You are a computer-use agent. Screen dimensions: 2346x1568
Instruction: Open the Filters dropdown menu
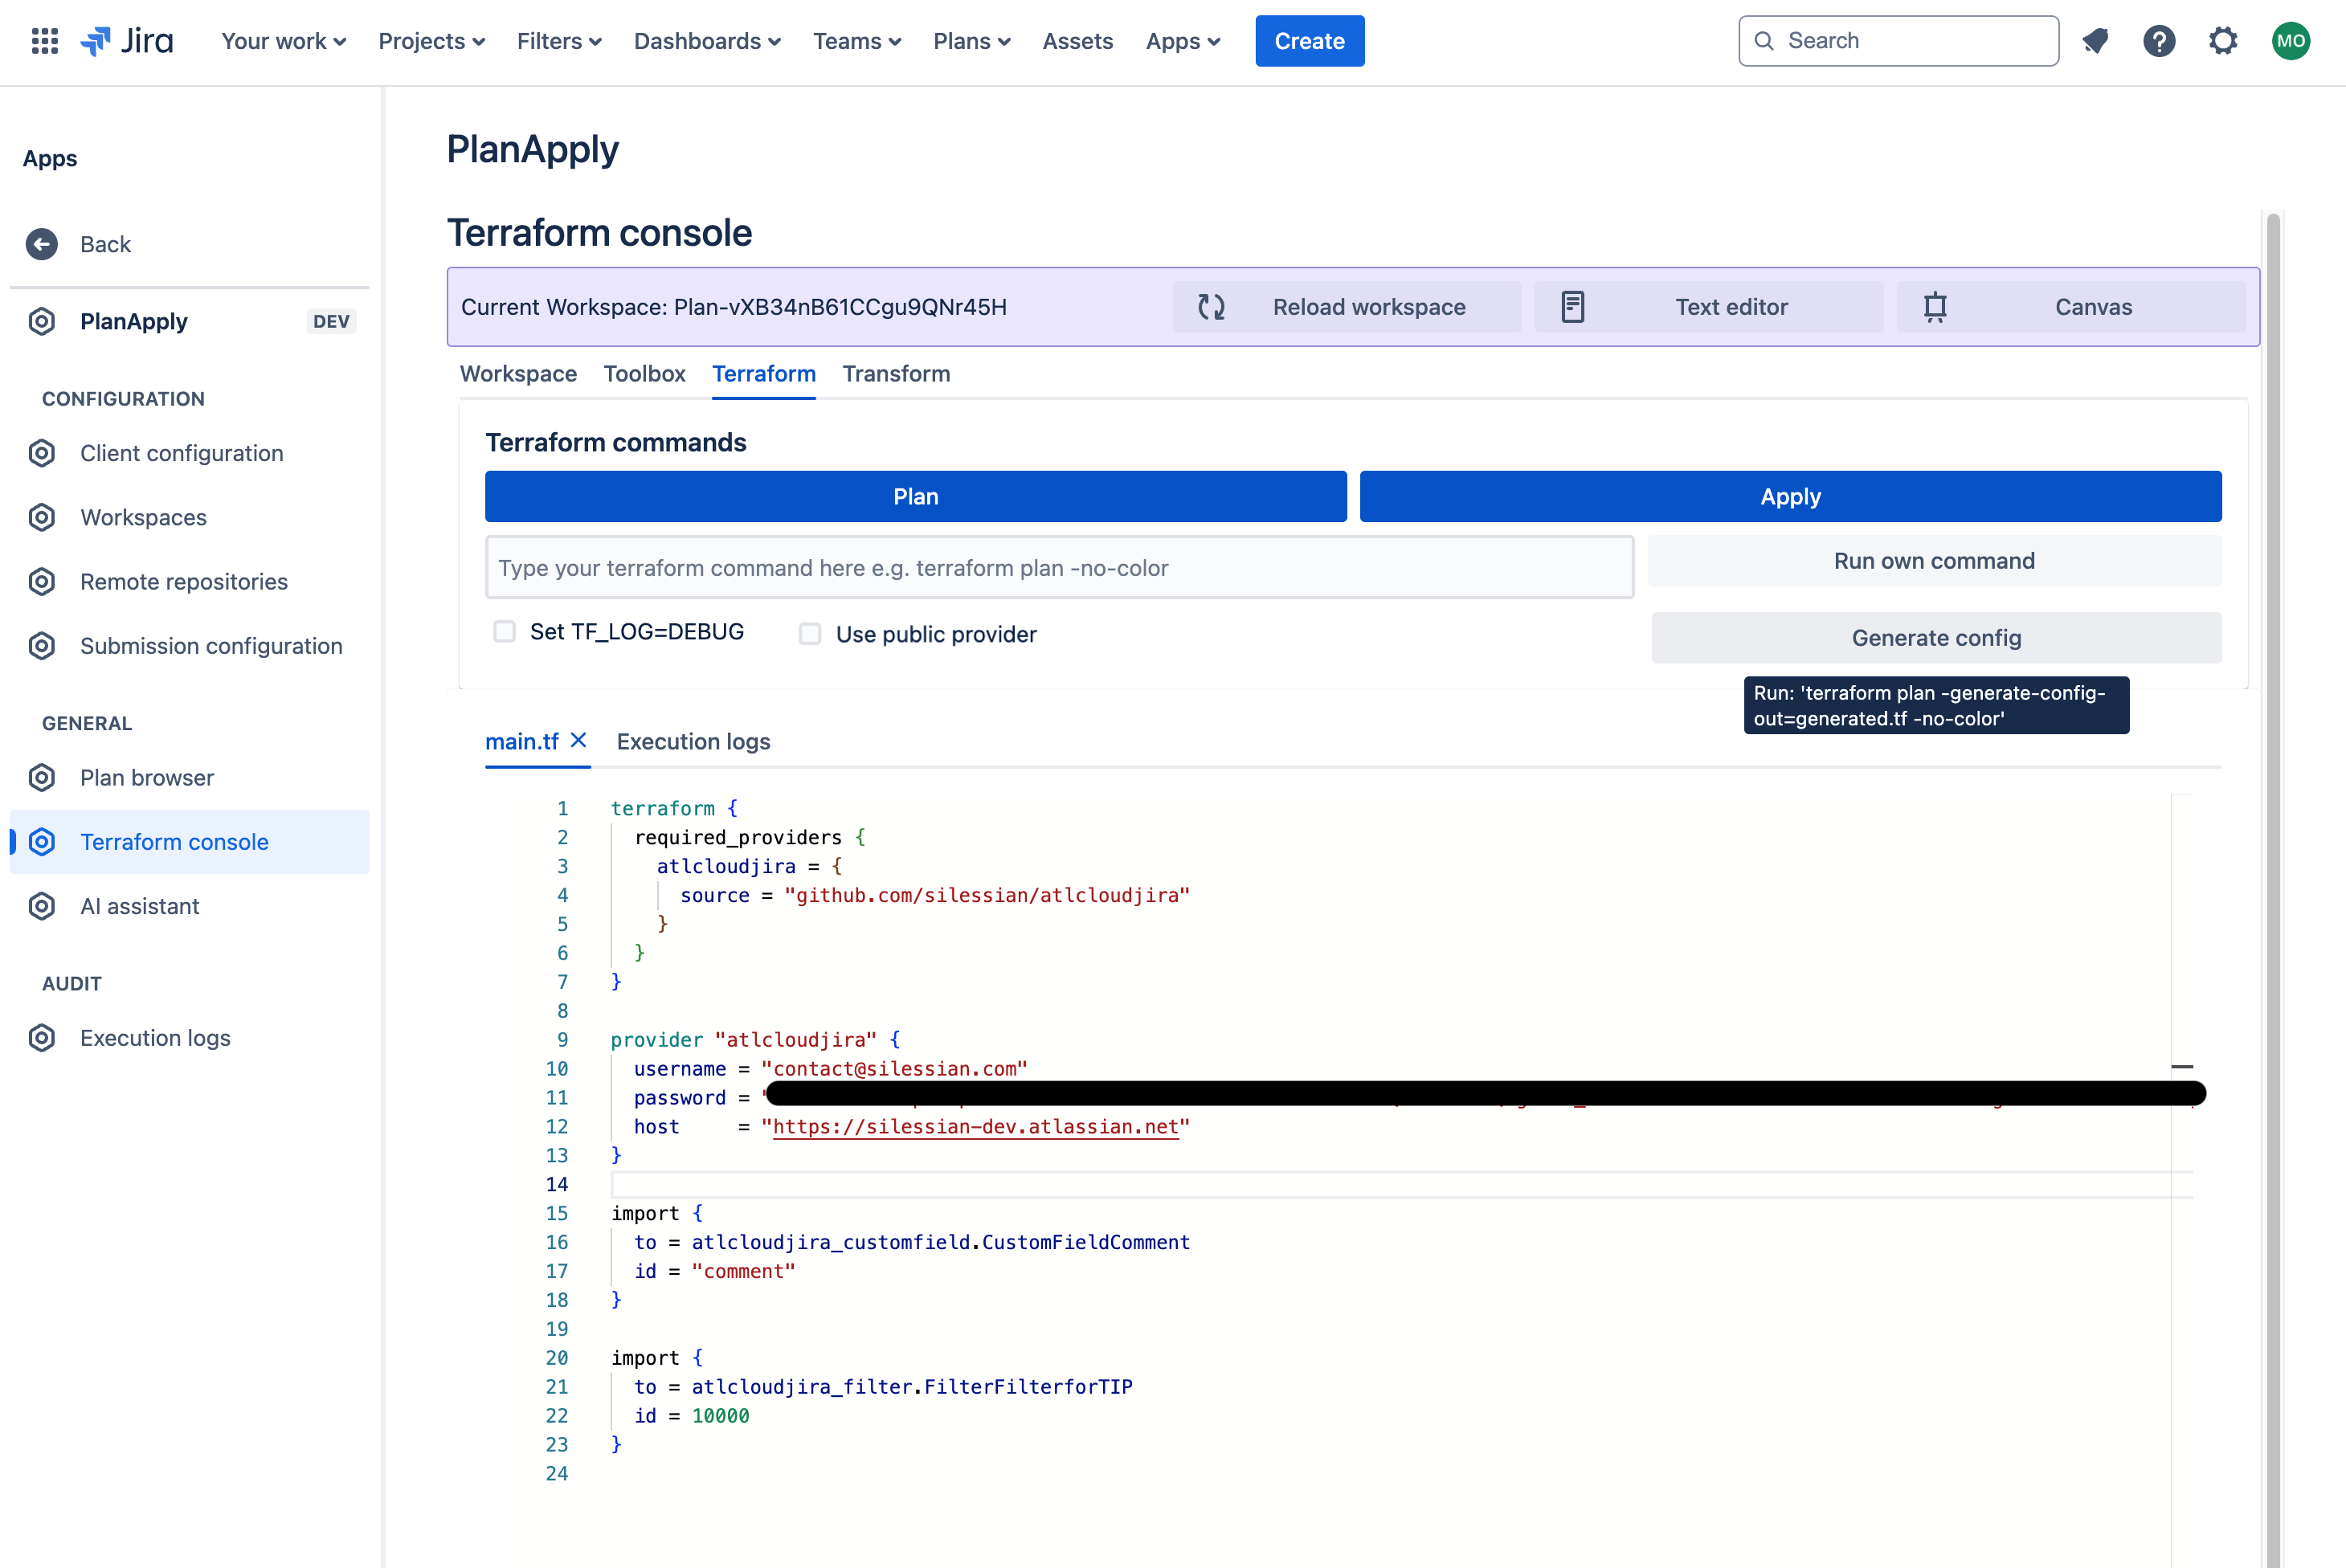click(559, 41)
